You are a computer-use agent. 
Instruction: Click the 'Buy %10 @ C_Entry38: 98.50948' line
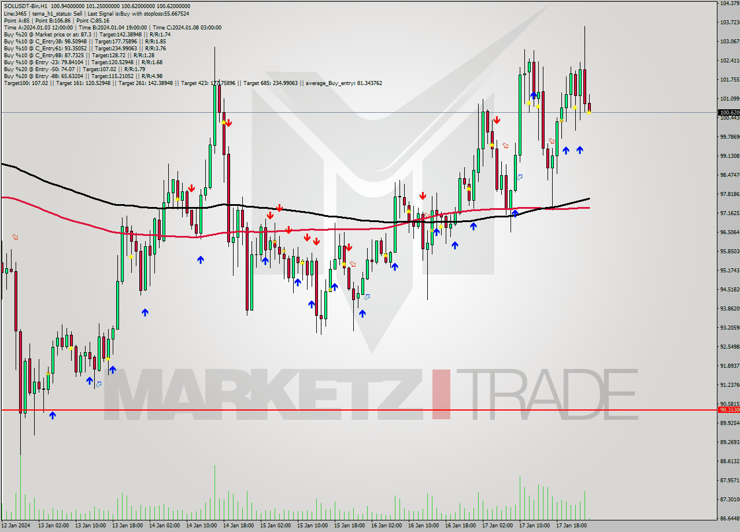click(84, 41)
